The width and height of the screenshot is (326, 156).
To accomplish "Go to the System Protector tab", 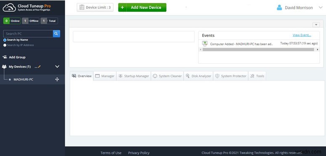I will tap(231, 76).
